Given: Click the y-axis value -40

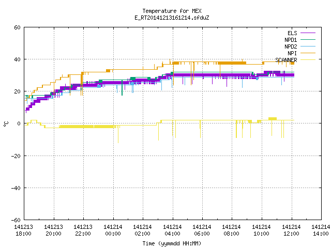Looking at the screenshot, I should coord(16,188).
